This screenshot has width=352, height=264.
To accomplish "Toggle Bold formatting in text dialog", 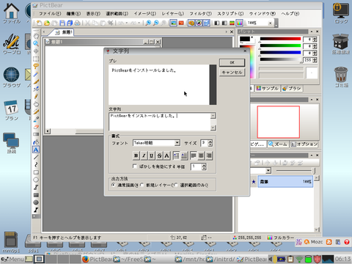I will [136, 155].
